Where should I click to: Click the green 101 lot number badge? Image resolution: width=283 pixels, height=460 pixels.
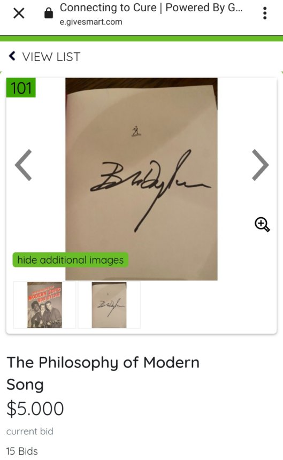pos(21,88)
